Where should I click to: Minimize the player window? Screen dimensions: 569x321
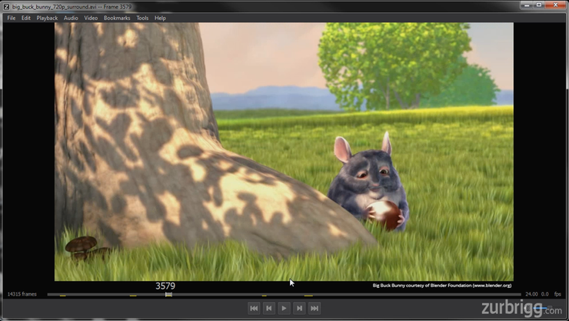pyautogui.click(x=527, y=5)
